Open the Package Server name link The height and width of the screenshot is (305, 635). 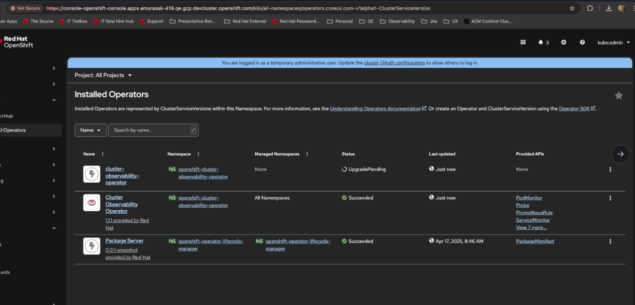(124, 241)
